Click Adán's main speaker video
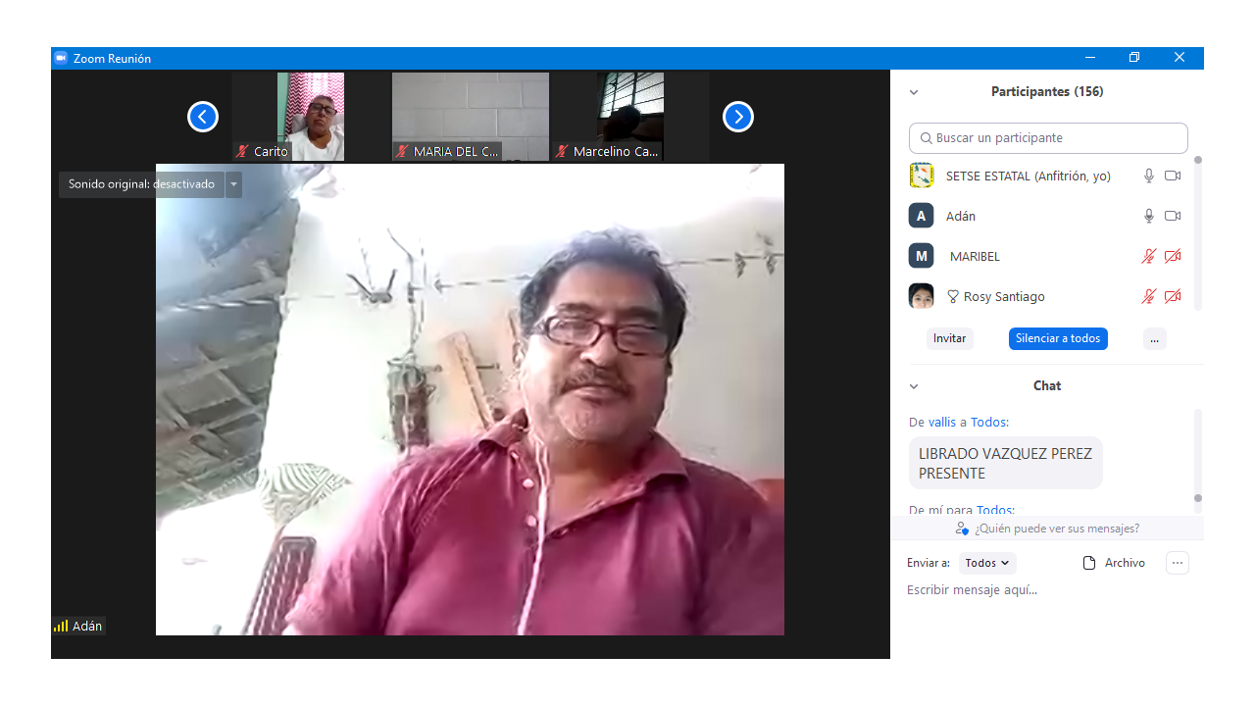Image resolution: width=1255 pixels, height=706 pixels. pos(470,399)
